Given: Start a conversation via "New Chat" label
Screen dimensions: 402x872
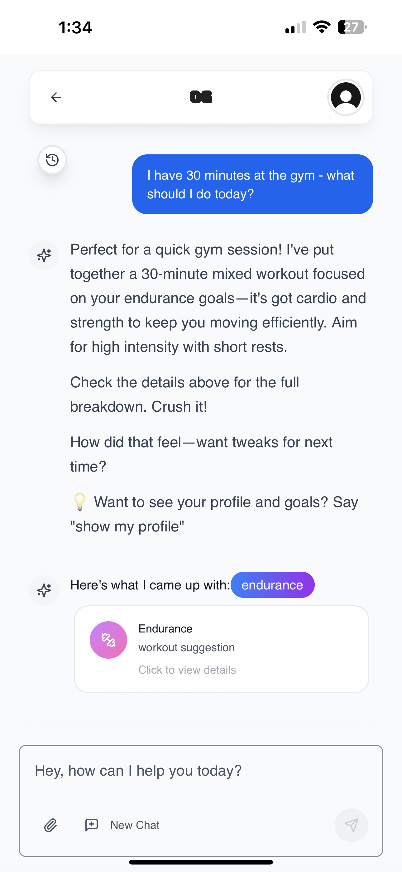Looking at the screenshot, I should [x=135, y=825].
